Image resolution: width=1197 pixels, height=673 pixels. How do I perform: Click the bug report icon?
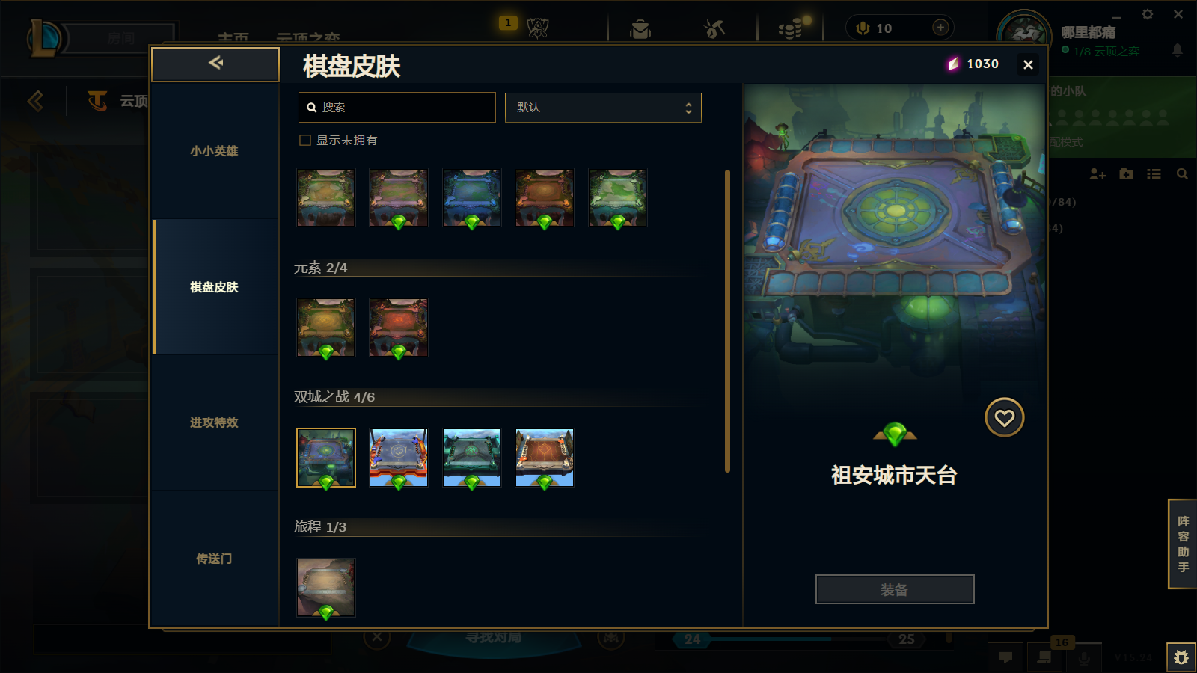click(x=1181, y=657)
